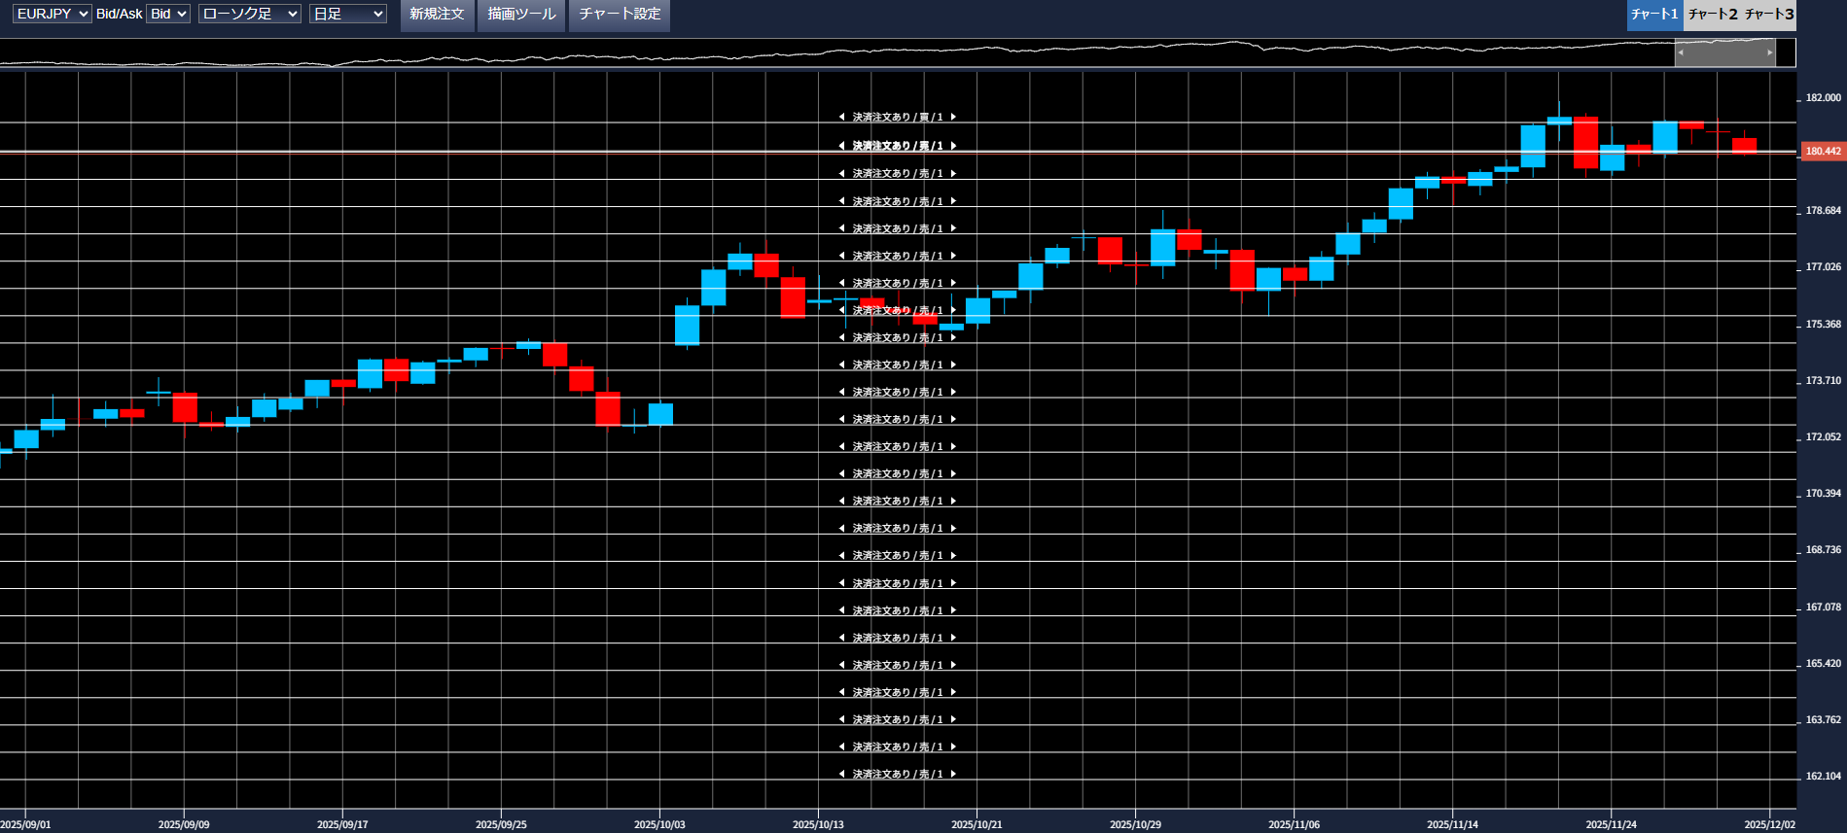Click right arrow handle of overview range selector

1769,52
